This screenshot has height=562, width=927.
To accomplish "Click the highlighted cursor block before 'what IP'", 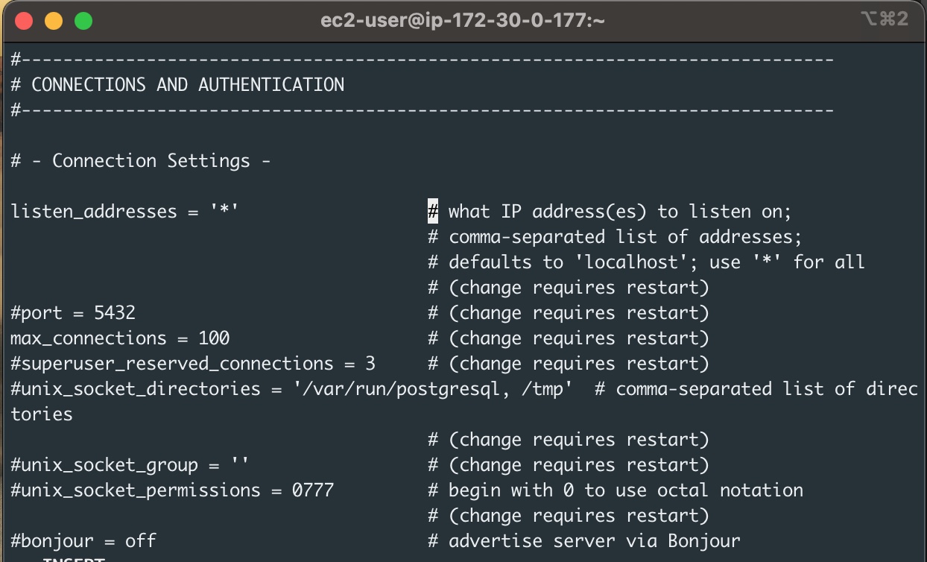I will coord(433,212).
